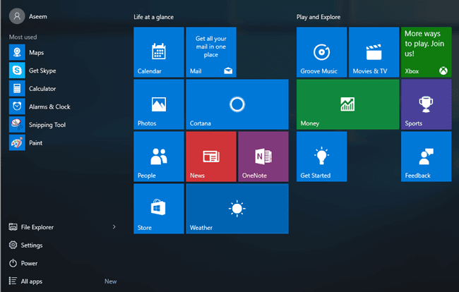Open the Calendar tile
Viewport: 459px width, 292px height.
click(x=159, y=52)
